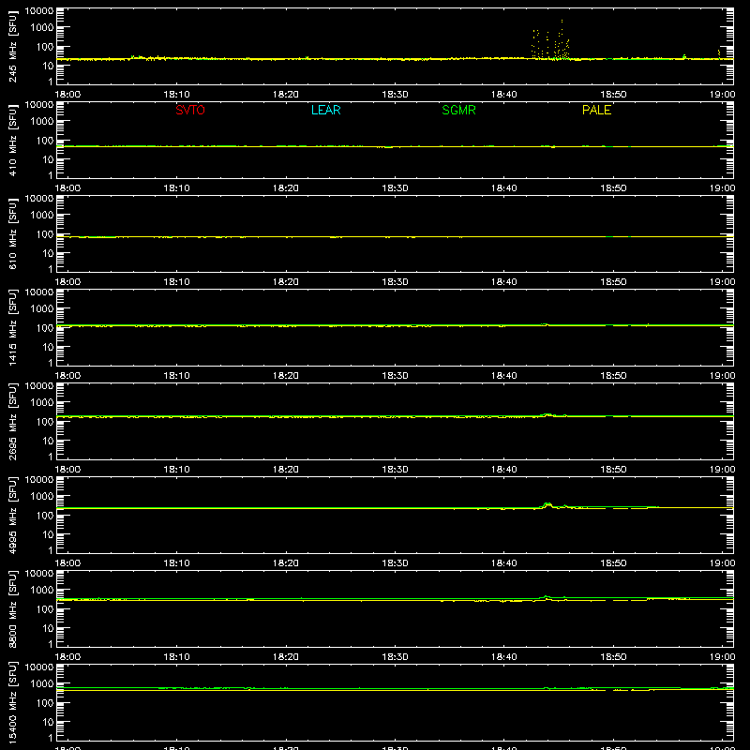Click 18:00 time label under 1415 MHz plot
Viewport: 750px width, 750px height.
tap(67, 376)
